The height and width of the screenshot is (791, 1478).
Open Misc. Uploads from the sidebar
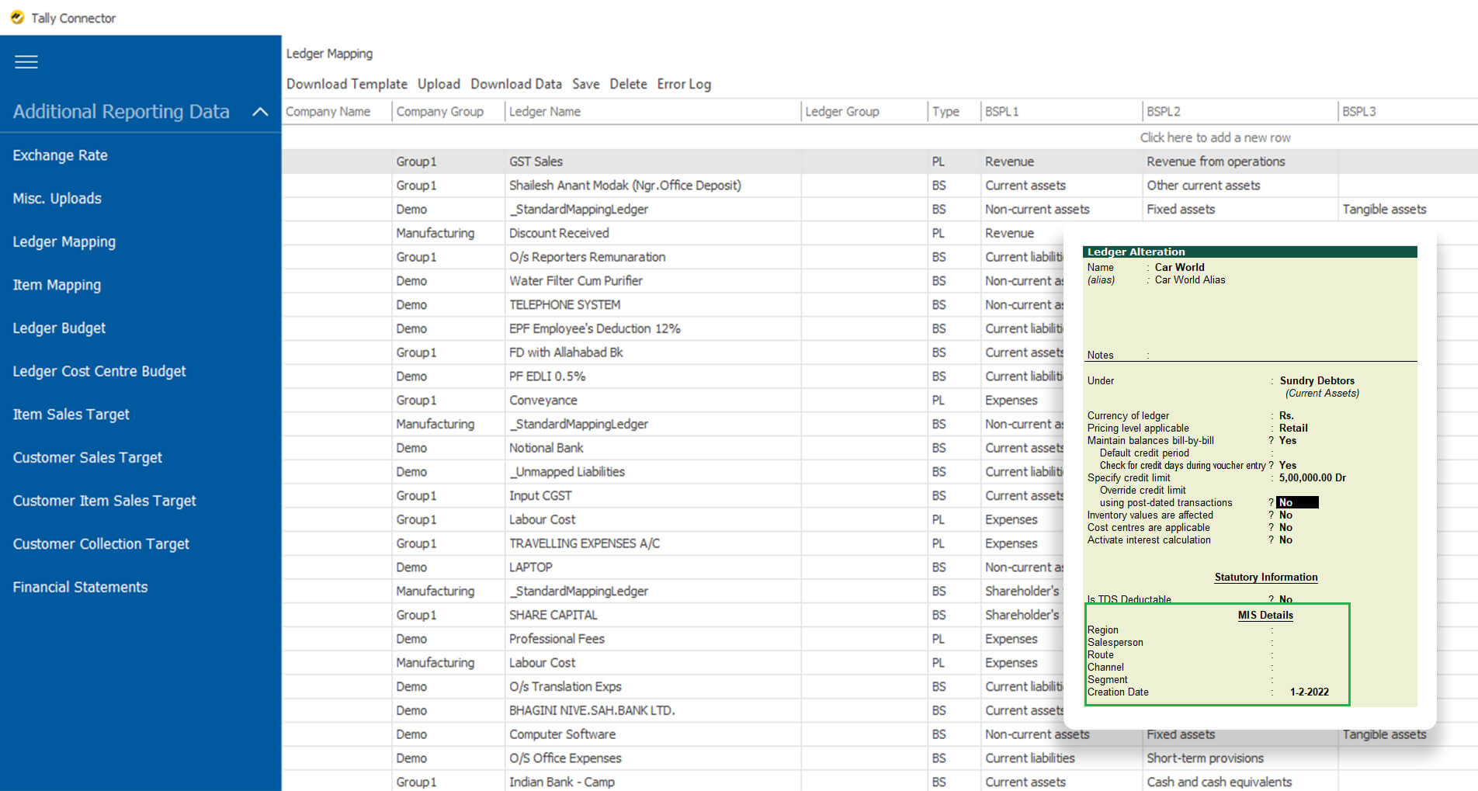57,199
